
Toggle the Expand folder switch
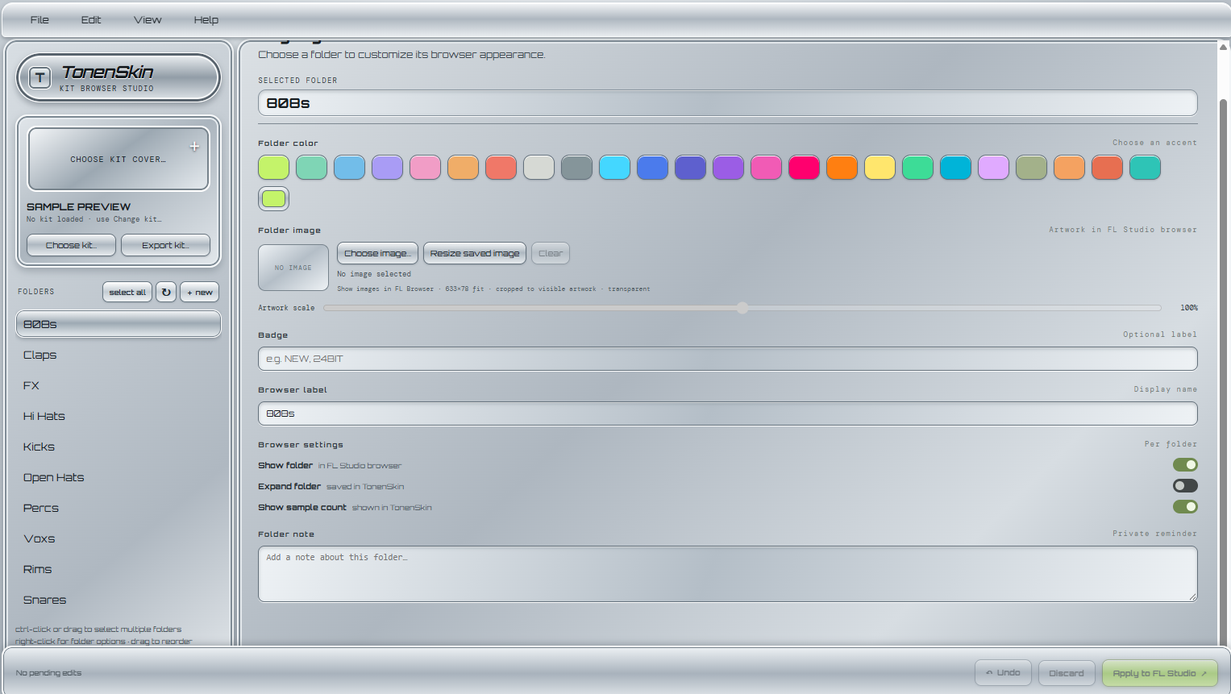pyautogui.click(x=1185, y=486)
